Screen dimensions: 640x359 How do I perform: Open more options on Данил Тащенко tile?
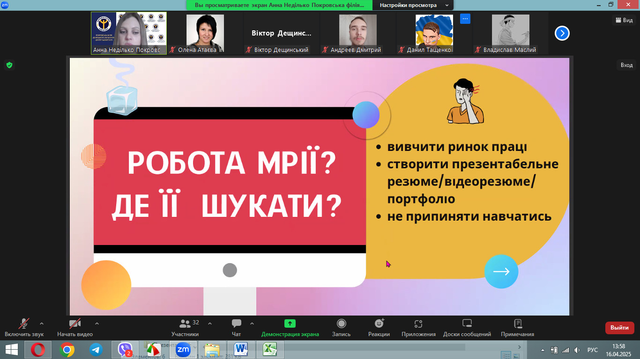465,19
